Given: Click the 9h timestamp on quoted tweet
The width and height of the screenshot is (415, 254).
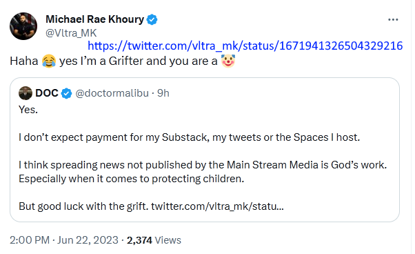Looking at the screenshot, I should pyautogui.click(x=163, y=93).
